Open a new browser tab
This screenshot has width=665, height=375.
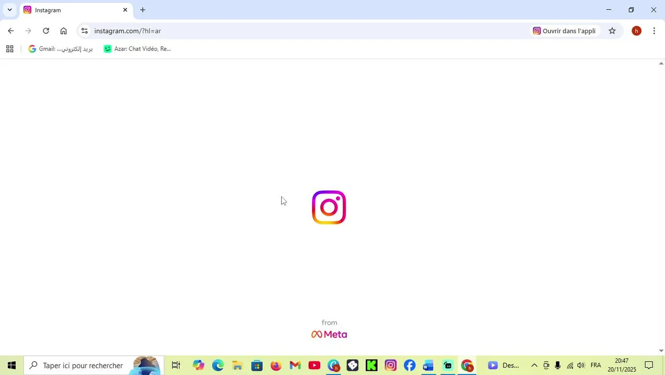(142, 10)
